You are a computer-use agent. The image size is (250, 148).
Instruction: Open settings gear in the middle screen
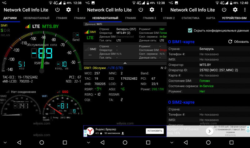point(152,10)
